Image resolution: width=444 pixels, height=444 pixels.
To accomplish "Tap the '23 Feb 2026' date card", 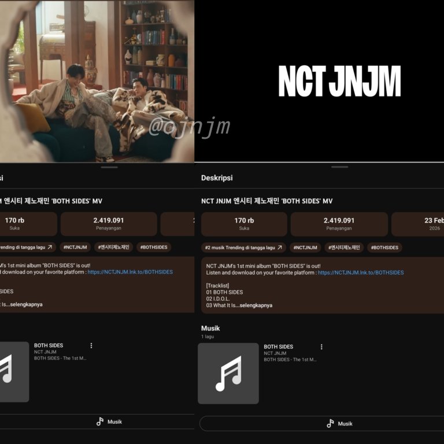I will [x=417, y=224].
